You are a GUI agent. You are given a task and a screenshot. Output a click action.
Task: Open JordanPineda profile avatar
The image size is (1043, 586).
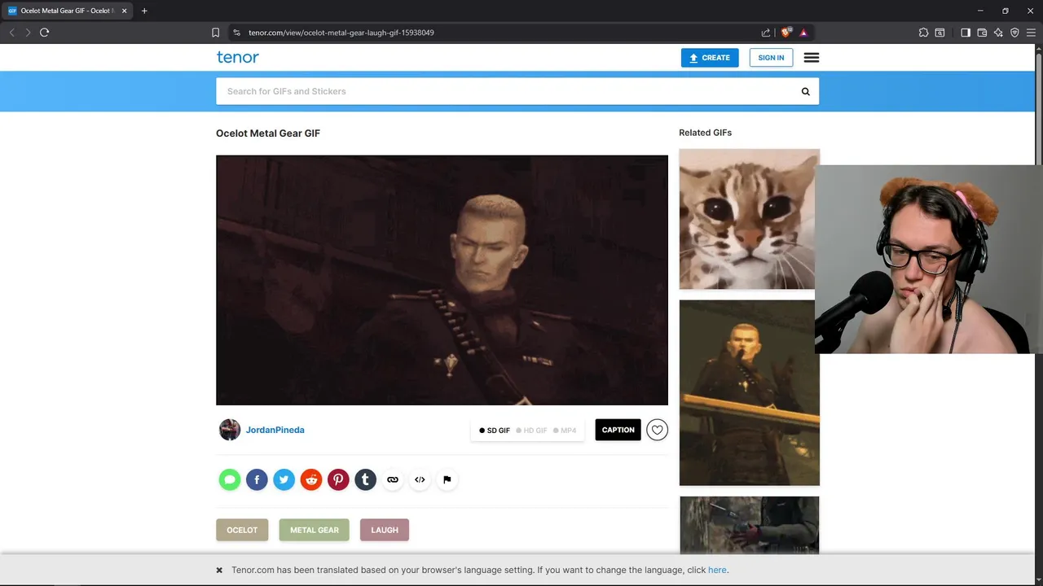[230, 430]
